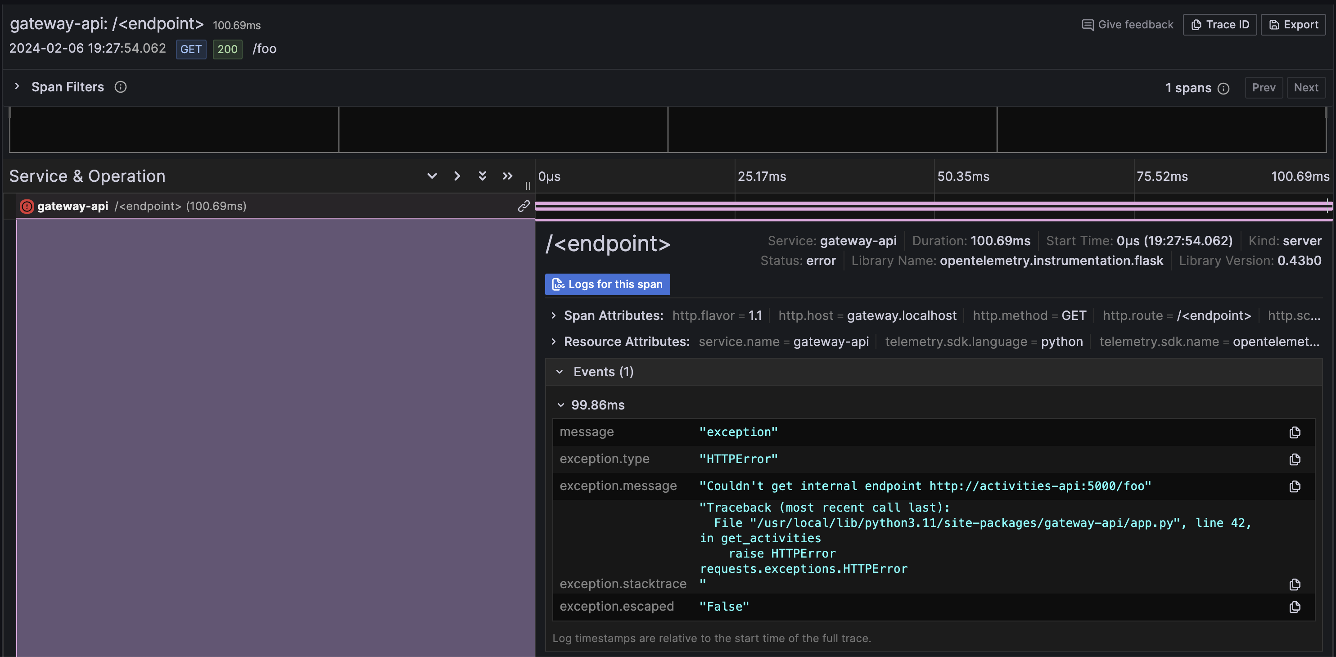Expand Span Attributes section
Screen dimensions: 1336x657
click(x=553, y=315)
